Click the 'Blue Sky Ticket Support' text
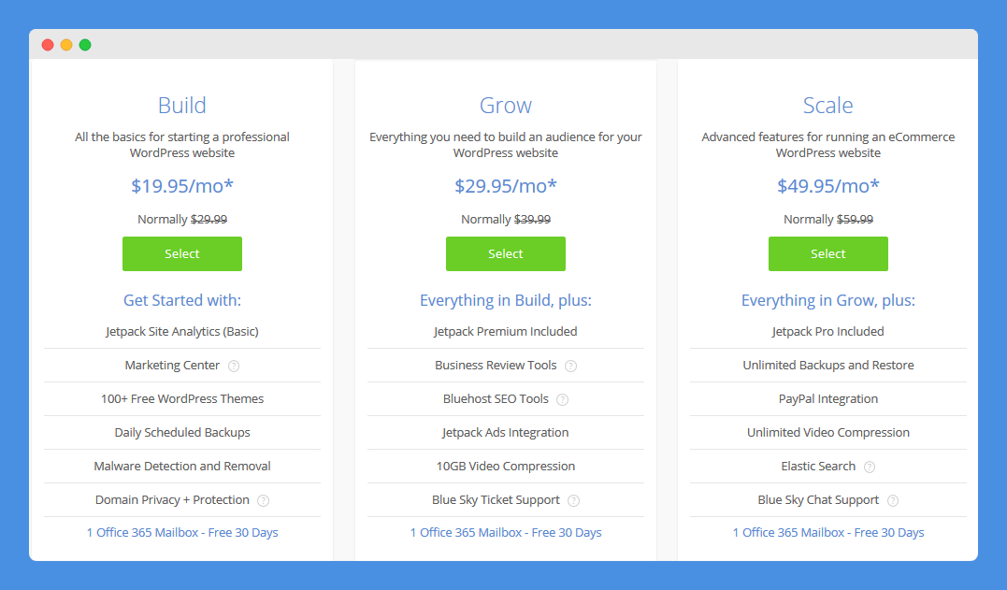 [496, 500]
